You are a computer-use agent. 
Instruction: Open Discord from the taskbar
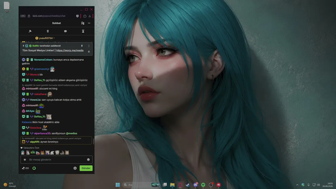pyautogui.click(x=196, y=185)
